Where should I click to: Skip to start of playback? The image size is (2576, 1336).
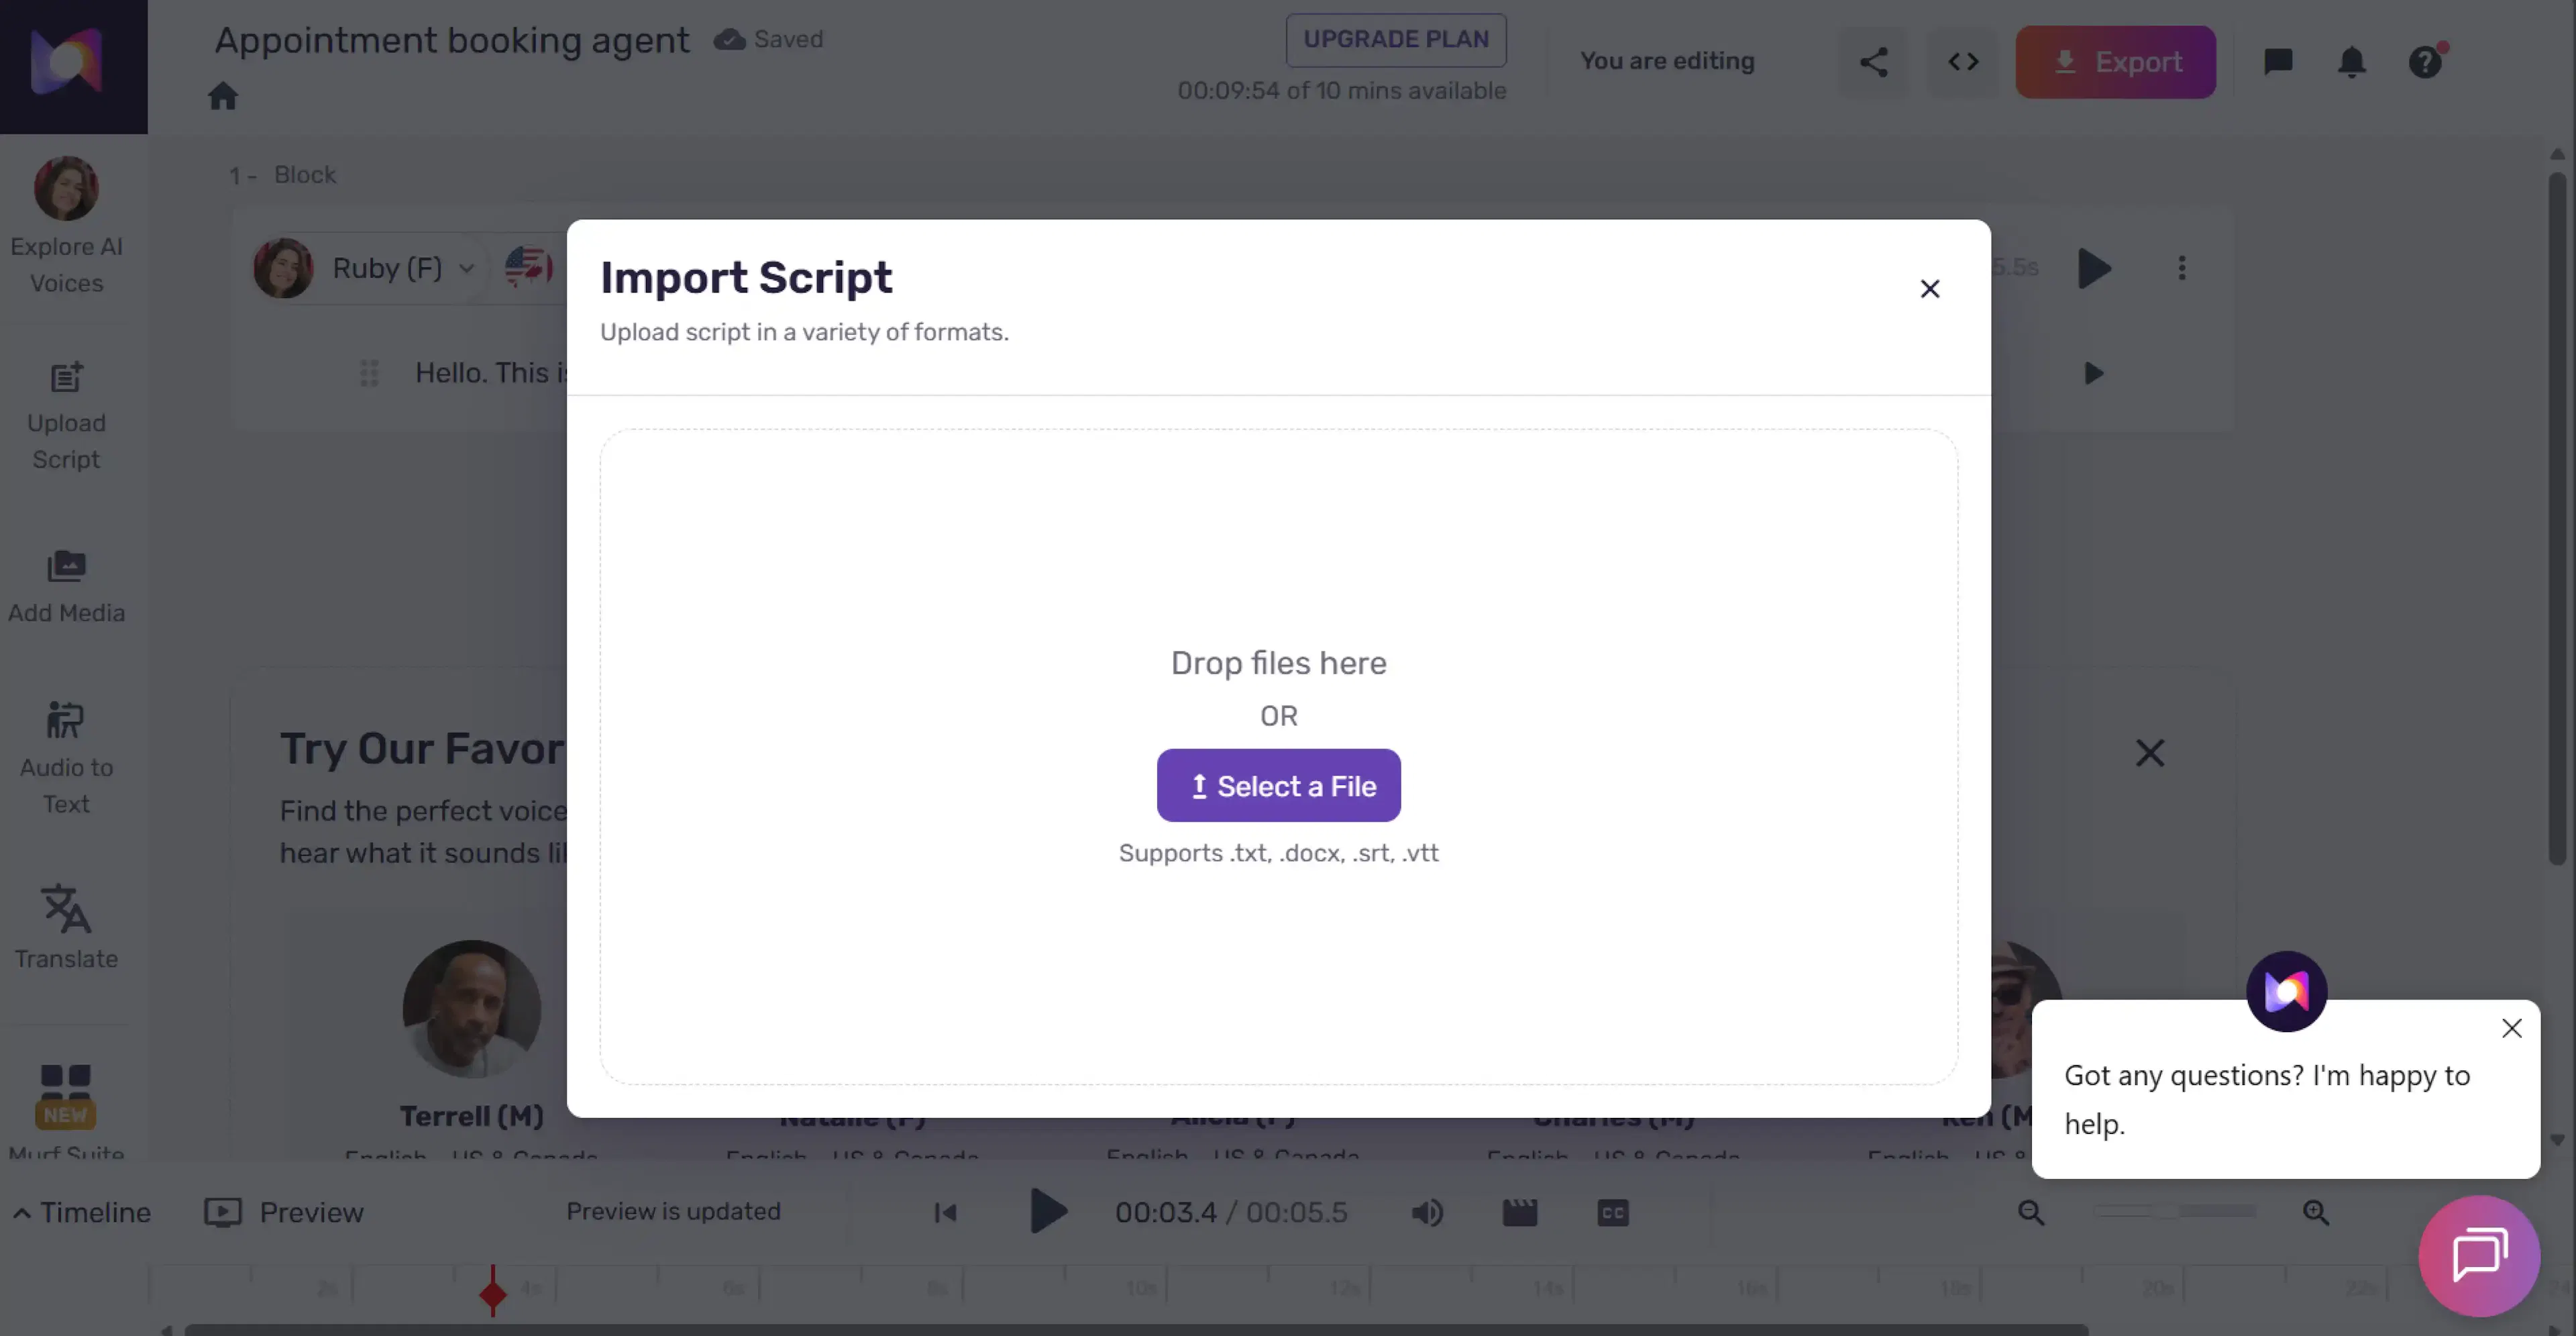[946, 1213]
